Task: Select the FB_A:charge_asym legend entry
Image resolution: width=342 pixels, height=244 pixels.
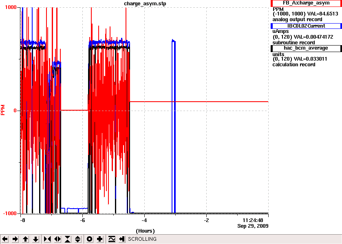Action: [306, 3]
